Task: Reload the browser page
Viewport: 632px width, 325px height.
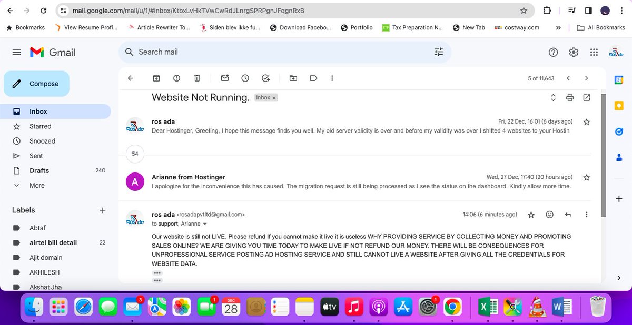Action: 44,11
